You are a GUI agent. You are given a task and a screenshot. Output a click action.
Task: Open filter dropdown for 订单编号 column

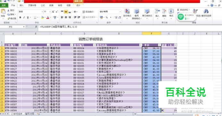pos(20,45)
